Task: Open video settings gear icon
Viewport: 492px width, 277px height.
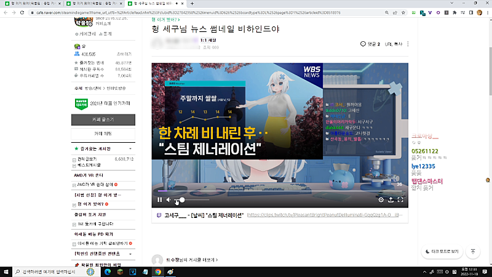Action: [x=381, y=199]
